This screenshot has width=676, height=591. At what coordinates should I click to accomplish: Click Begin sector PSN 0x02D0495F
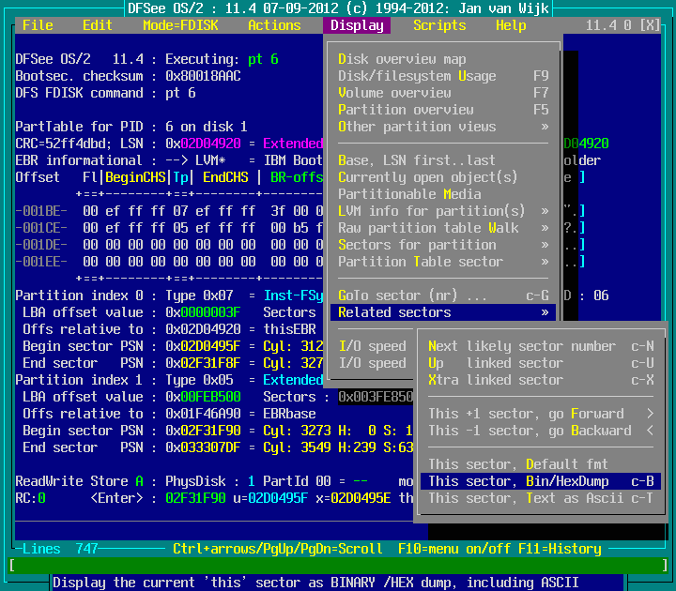click(203, 346)
